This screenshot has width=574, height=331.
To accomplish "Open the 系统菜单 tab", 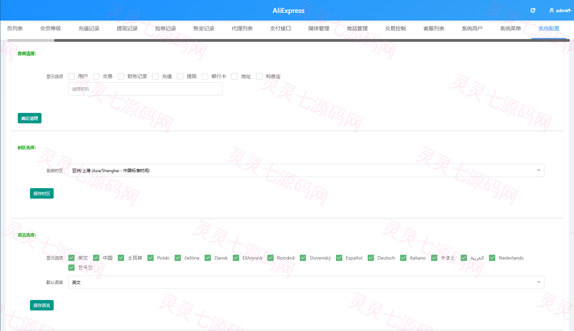I will click(x=511, y=29).
